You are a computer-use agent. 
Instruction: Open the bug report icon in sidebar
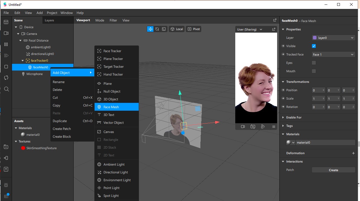click(6, 185)
